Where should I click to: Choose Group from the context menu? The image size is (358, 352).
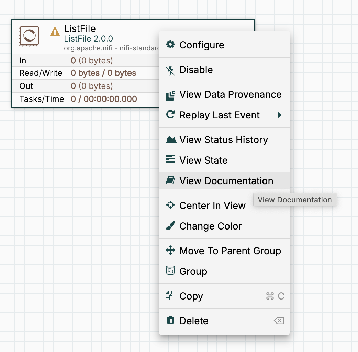coord(193,271)
